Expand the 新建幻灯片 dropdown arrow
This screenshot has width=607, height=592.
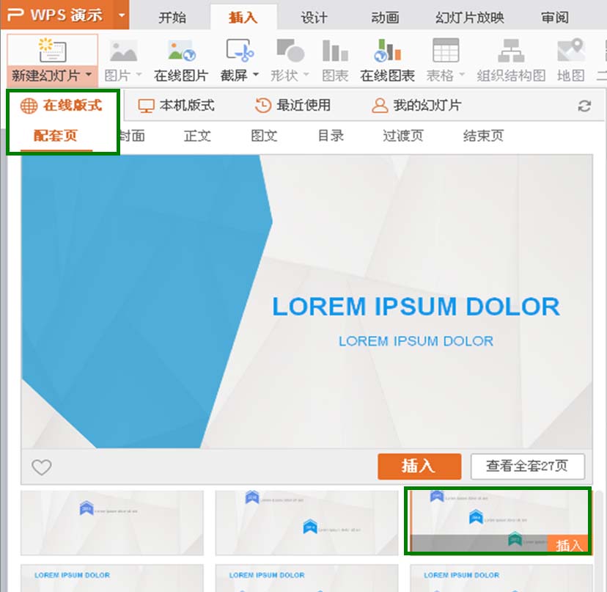(x=89, y=76)
